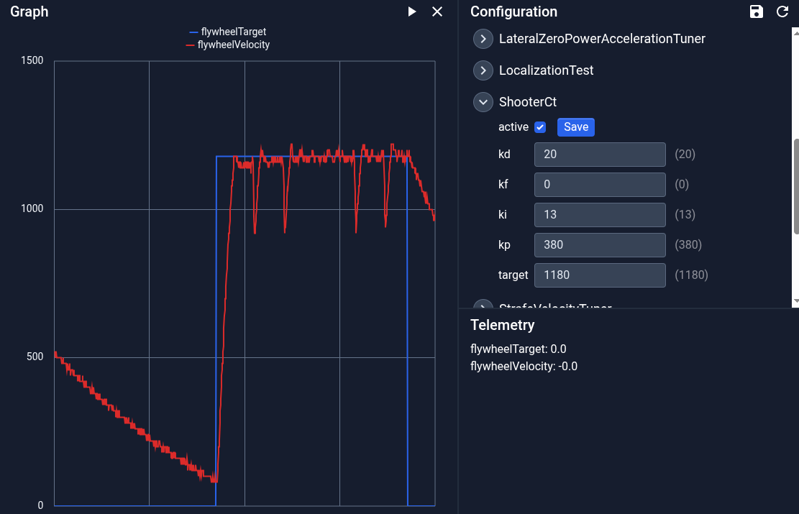This screenshot has height=514, width=799.
Task: Expand the LocalizationTest section
Action: (x=483, y=70)
